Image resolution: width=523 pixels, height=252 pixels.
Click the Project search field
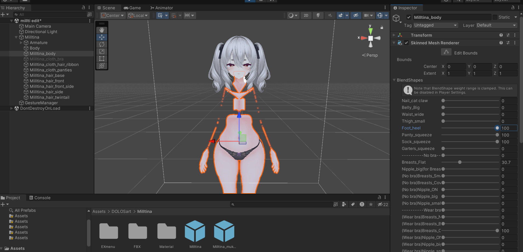pos(282,204)
